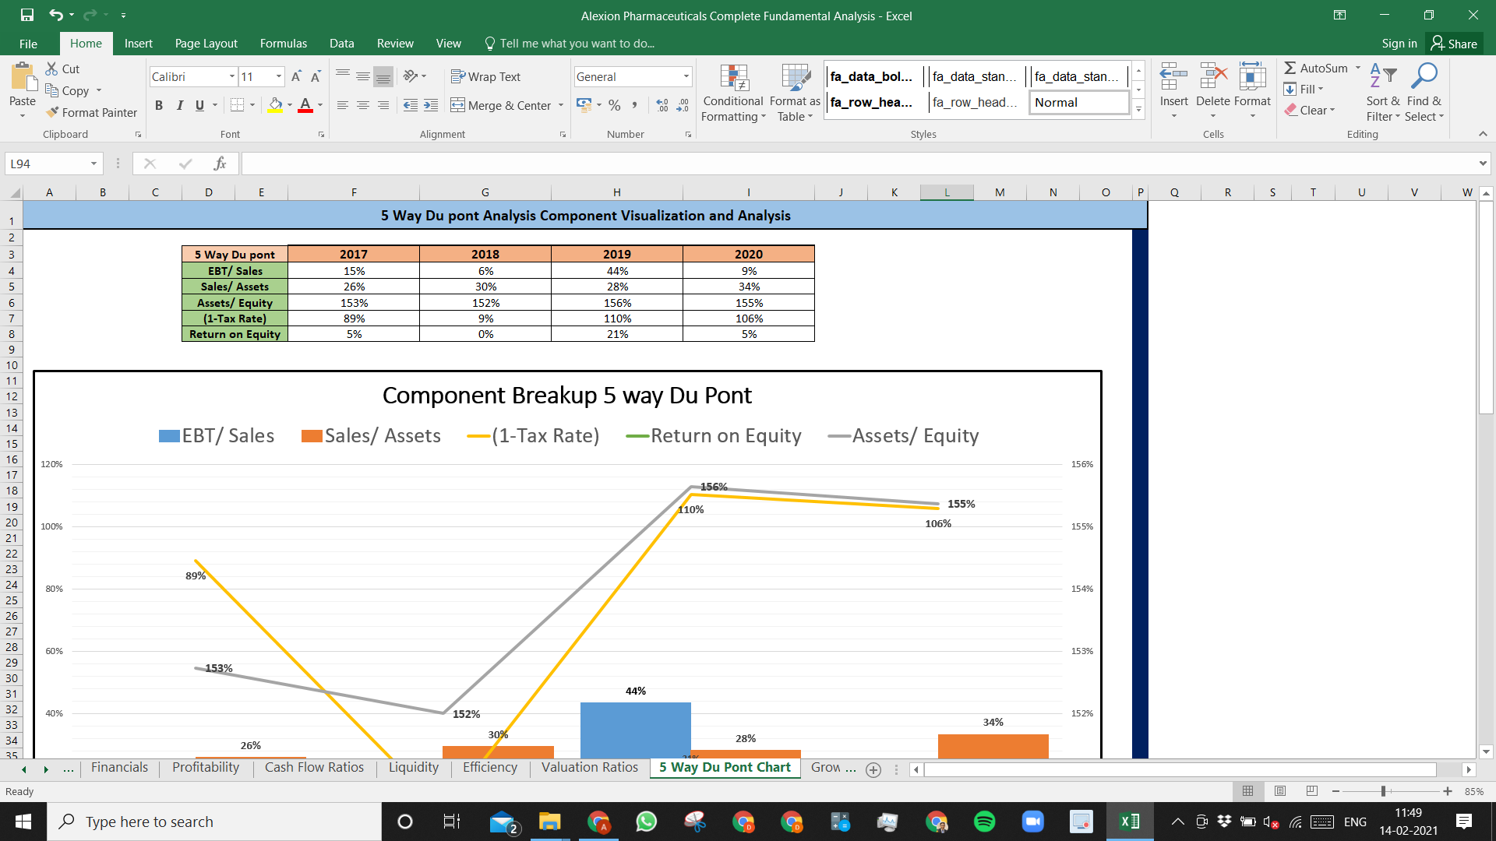Click the Tell me what you want box

(x=569, y=44)
